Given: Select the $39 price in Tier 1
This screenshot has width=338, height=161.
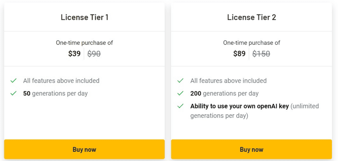Looking at the screenshot, I should (74, 54).
